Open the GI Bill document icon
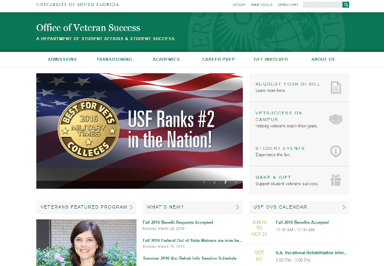The width and height of the screenshot is (384, 266). (x=336, y=87)
